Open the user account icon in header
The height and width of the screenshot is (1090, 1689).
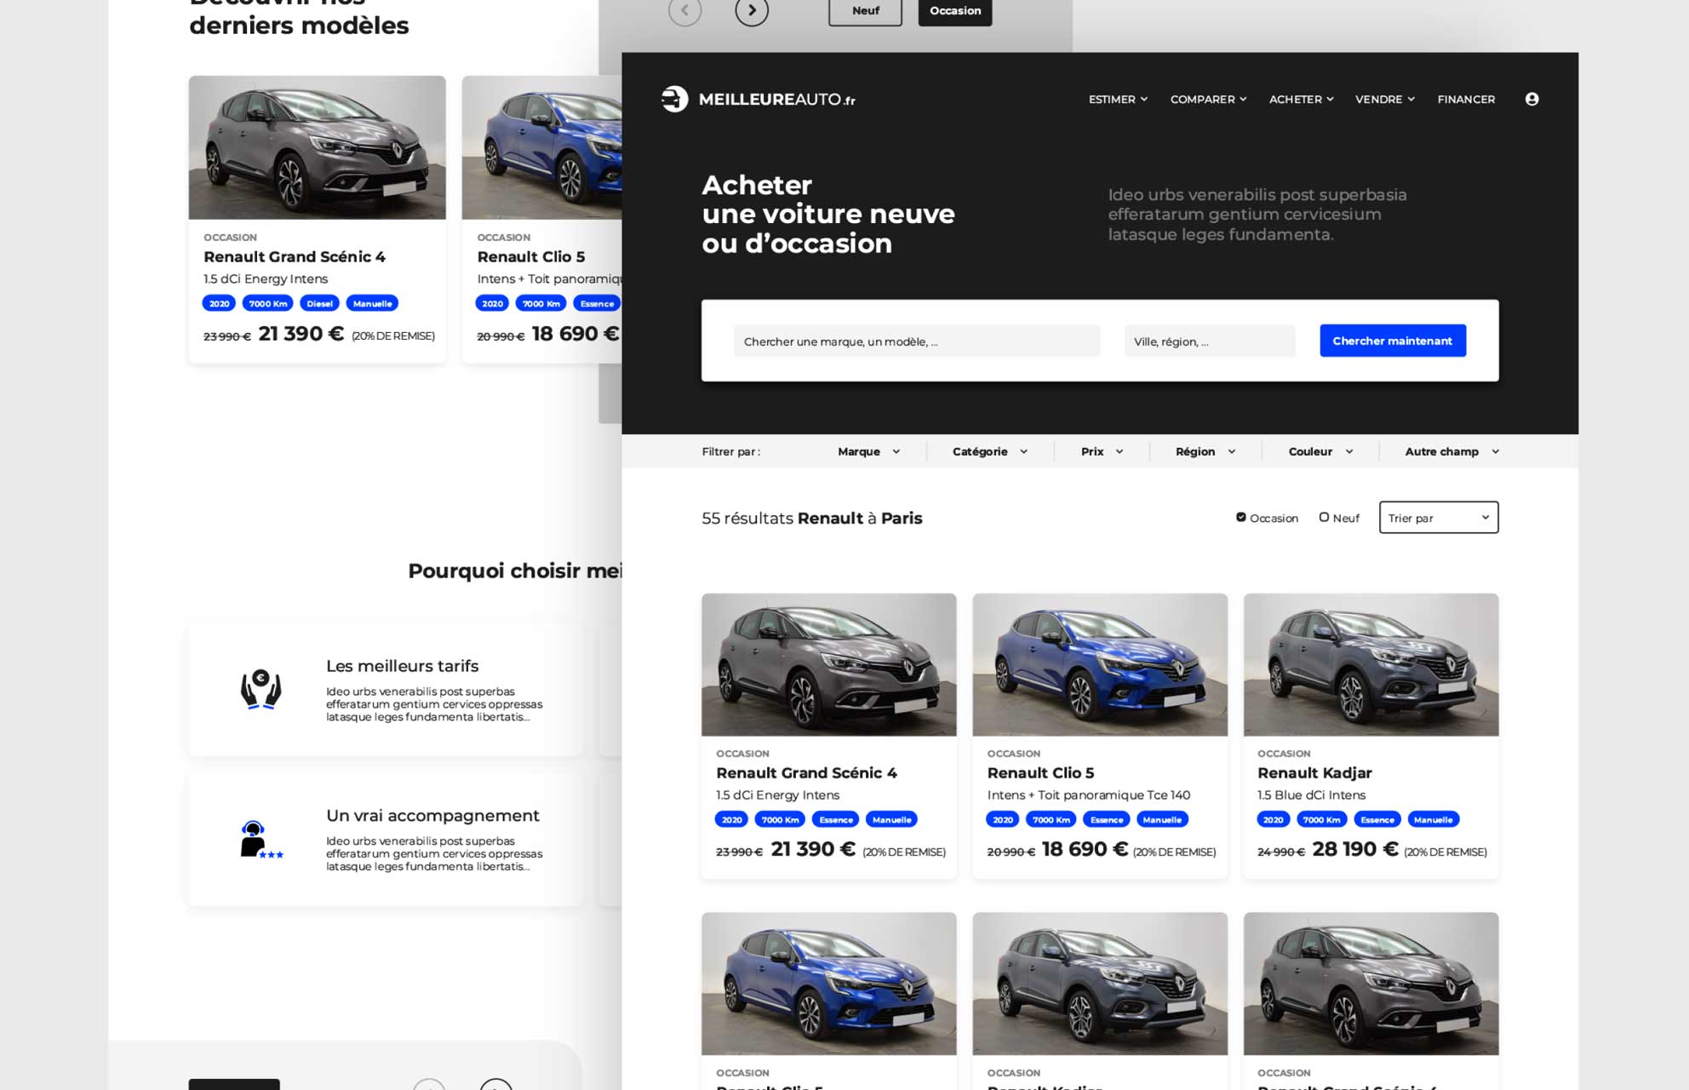[x=1532, y=99]
